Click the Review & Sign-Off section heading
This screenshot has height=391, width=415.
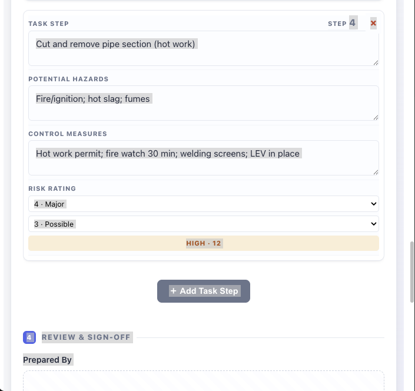(86, 337)
